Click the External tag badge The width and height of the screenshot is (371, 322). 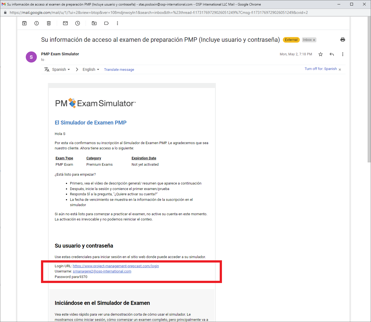pos(291,40)
